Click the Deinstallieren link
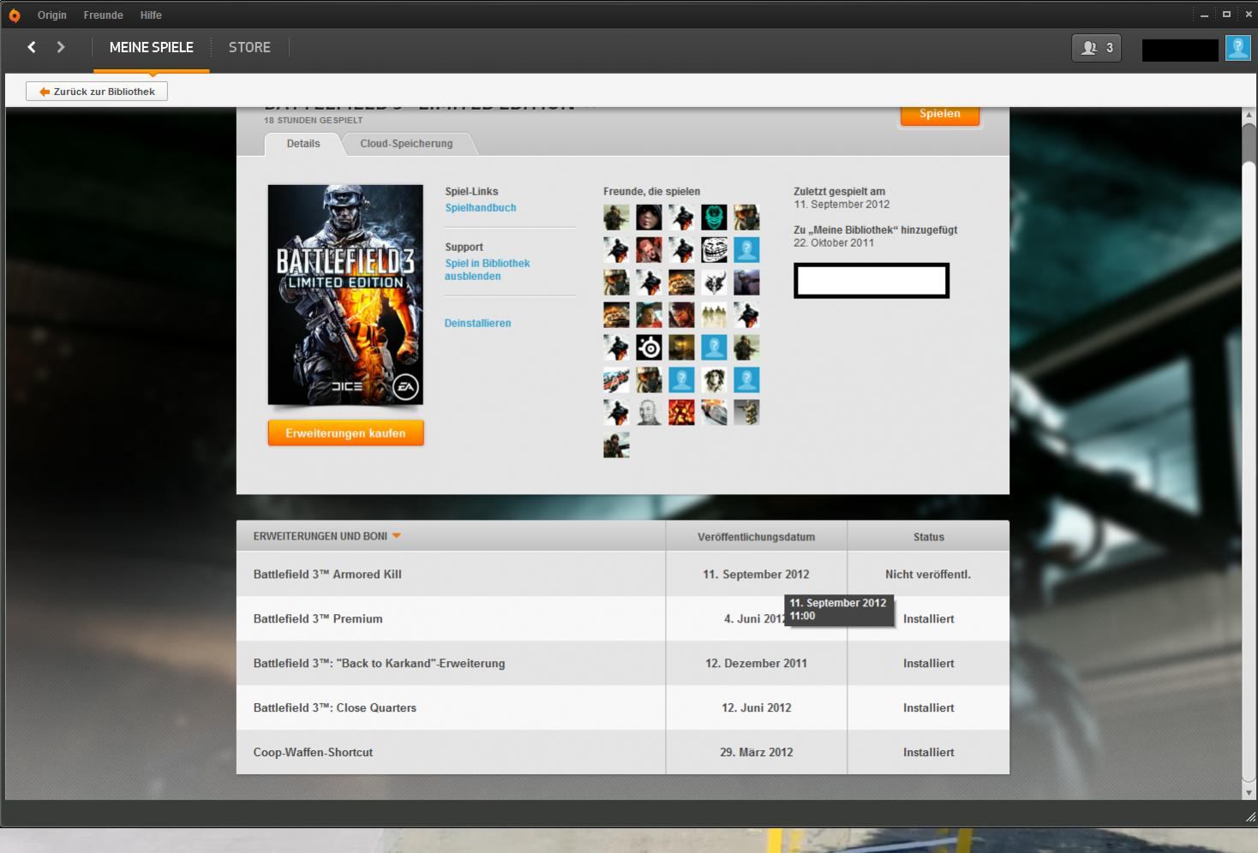1258x853 pixels. 477,324
